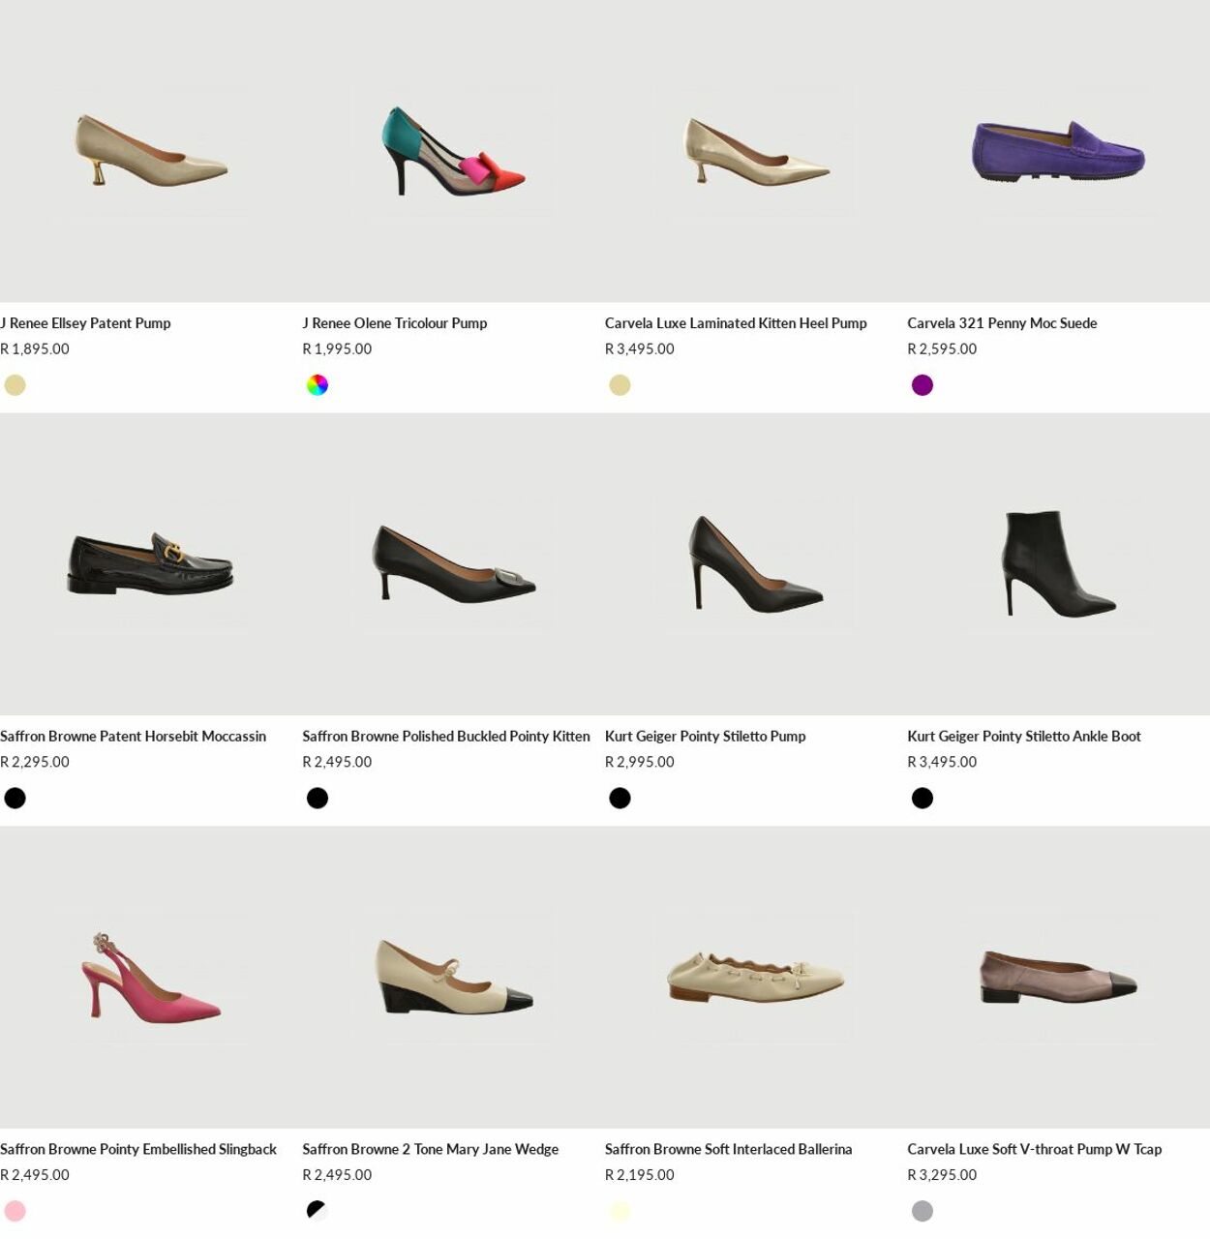Select the multicolour swatch for Olene Tricolour Pump

coord(318,385)
